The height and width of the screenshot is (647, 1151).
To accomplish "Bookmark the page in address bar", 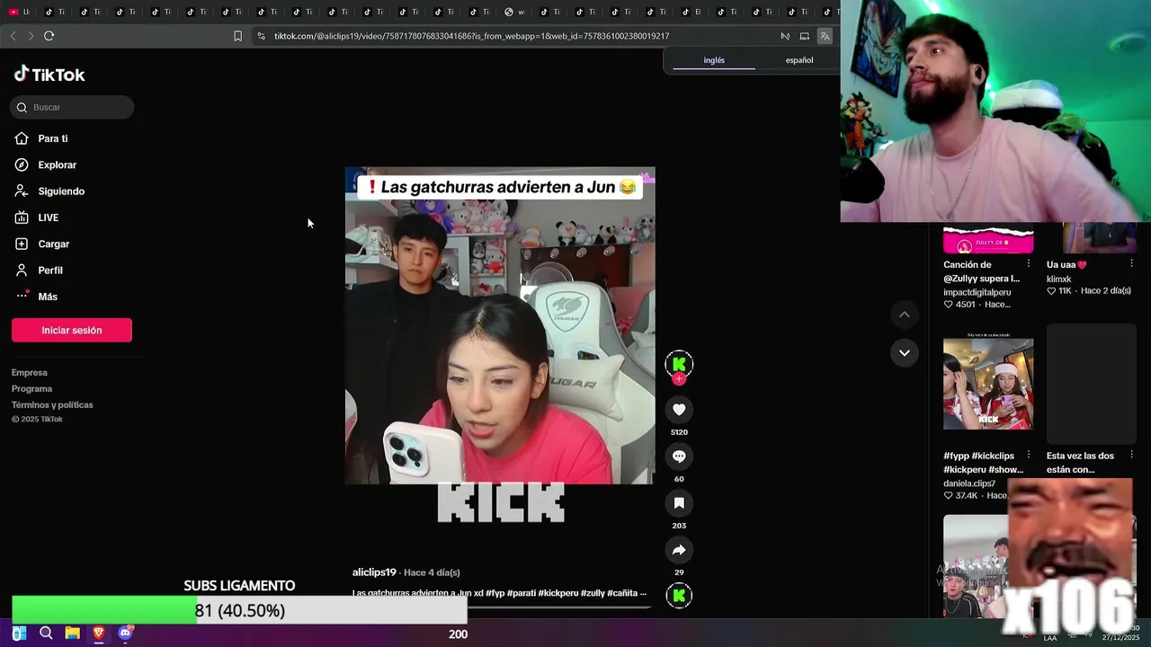I will click(237, 36).
